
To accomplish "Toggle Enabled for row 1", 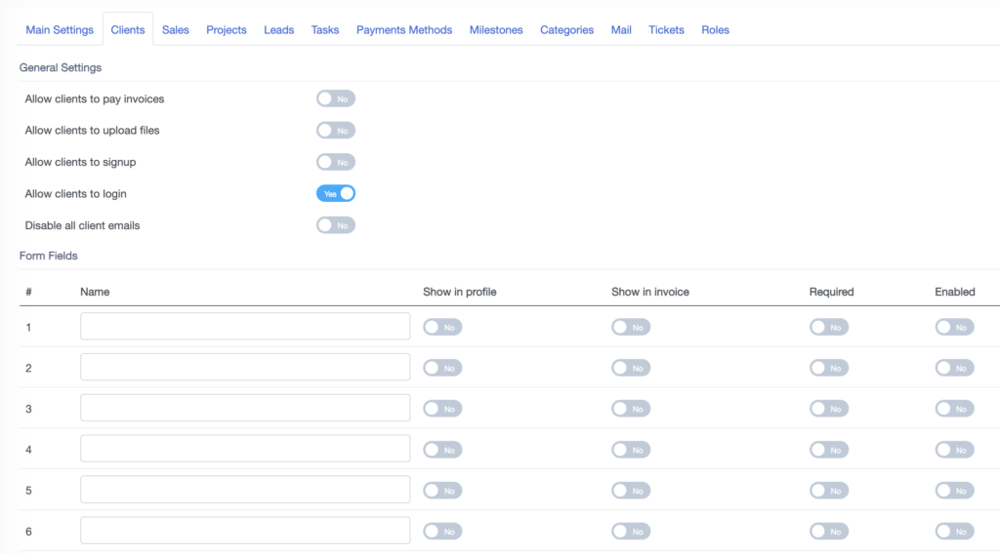I will (x=955, y=327).
